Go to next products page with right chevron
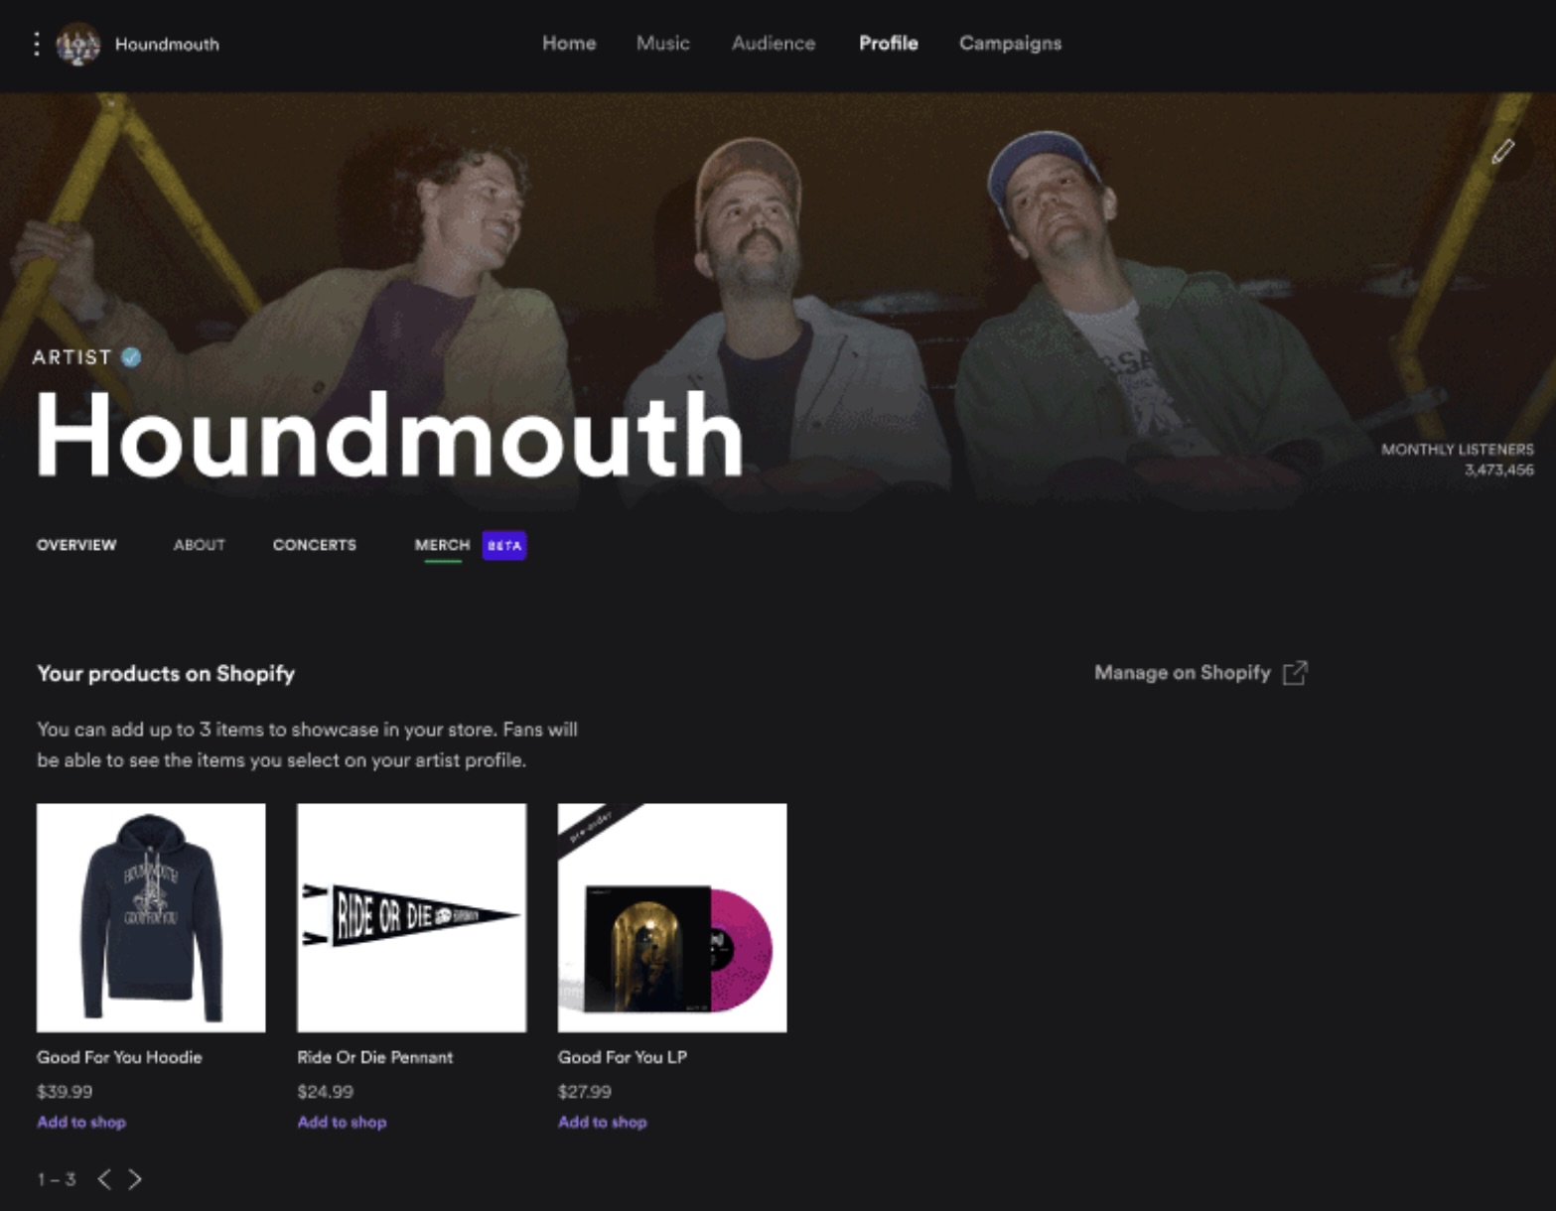The image size is (1556, 1211). 136,1179
